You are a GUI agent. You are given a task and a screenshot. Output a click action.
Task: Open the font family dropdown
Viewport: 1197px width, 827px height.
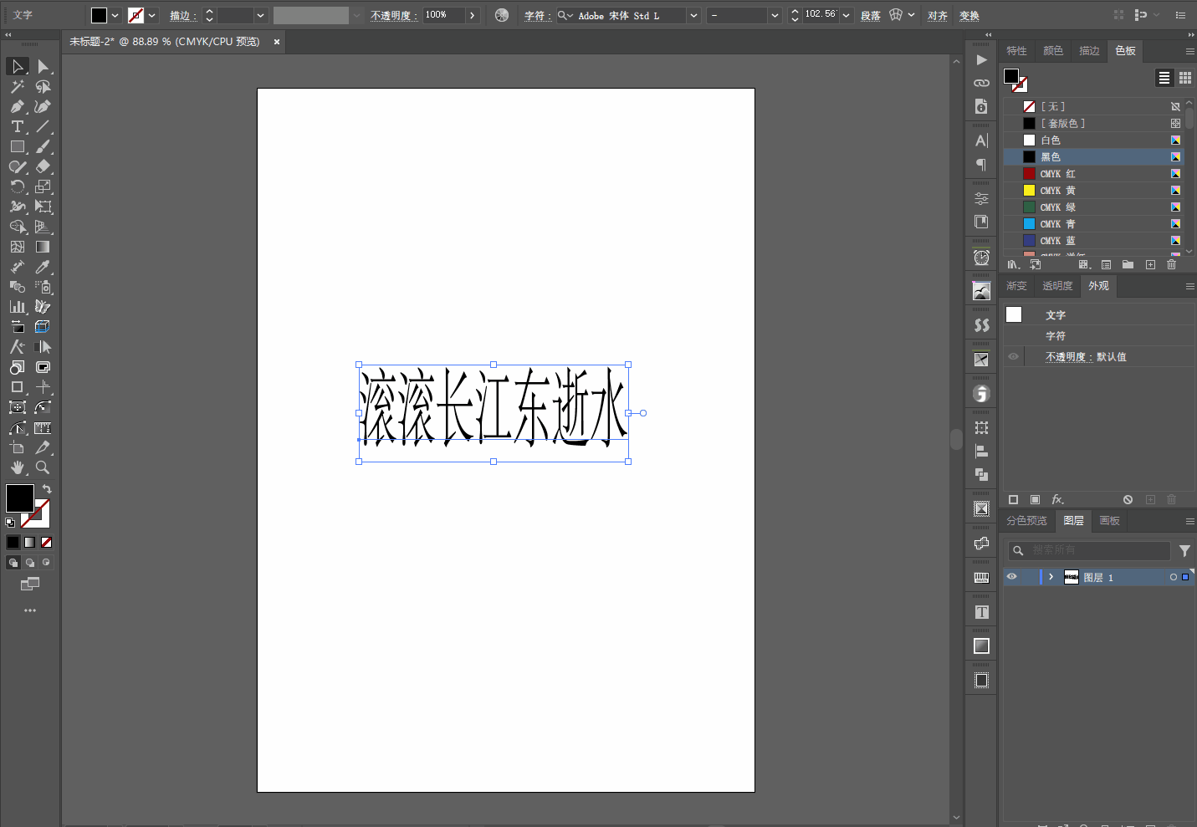click(x=693, y=15)
